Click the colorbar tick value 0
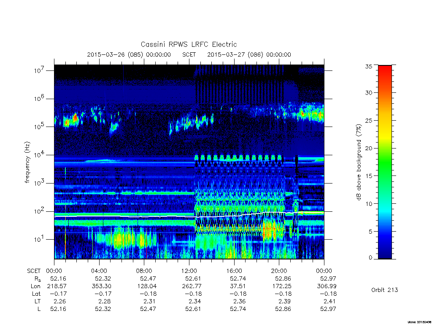This screenshot has height=324, width=432. pos(370,258)
